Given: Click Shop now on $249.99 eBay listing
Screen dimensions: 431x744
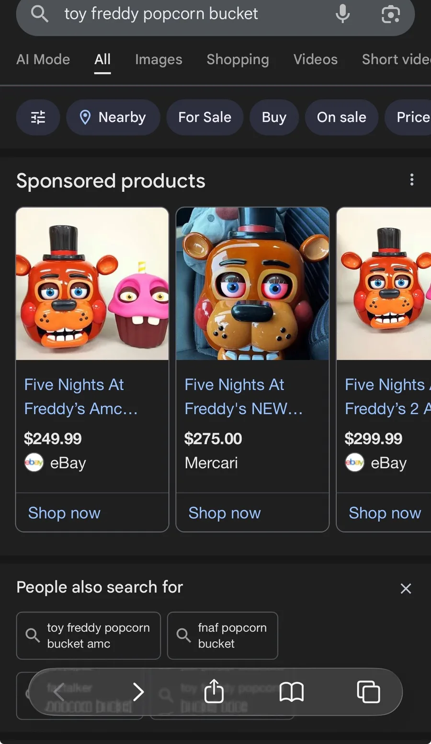Looking at the screenshot, I should point(64,513).
